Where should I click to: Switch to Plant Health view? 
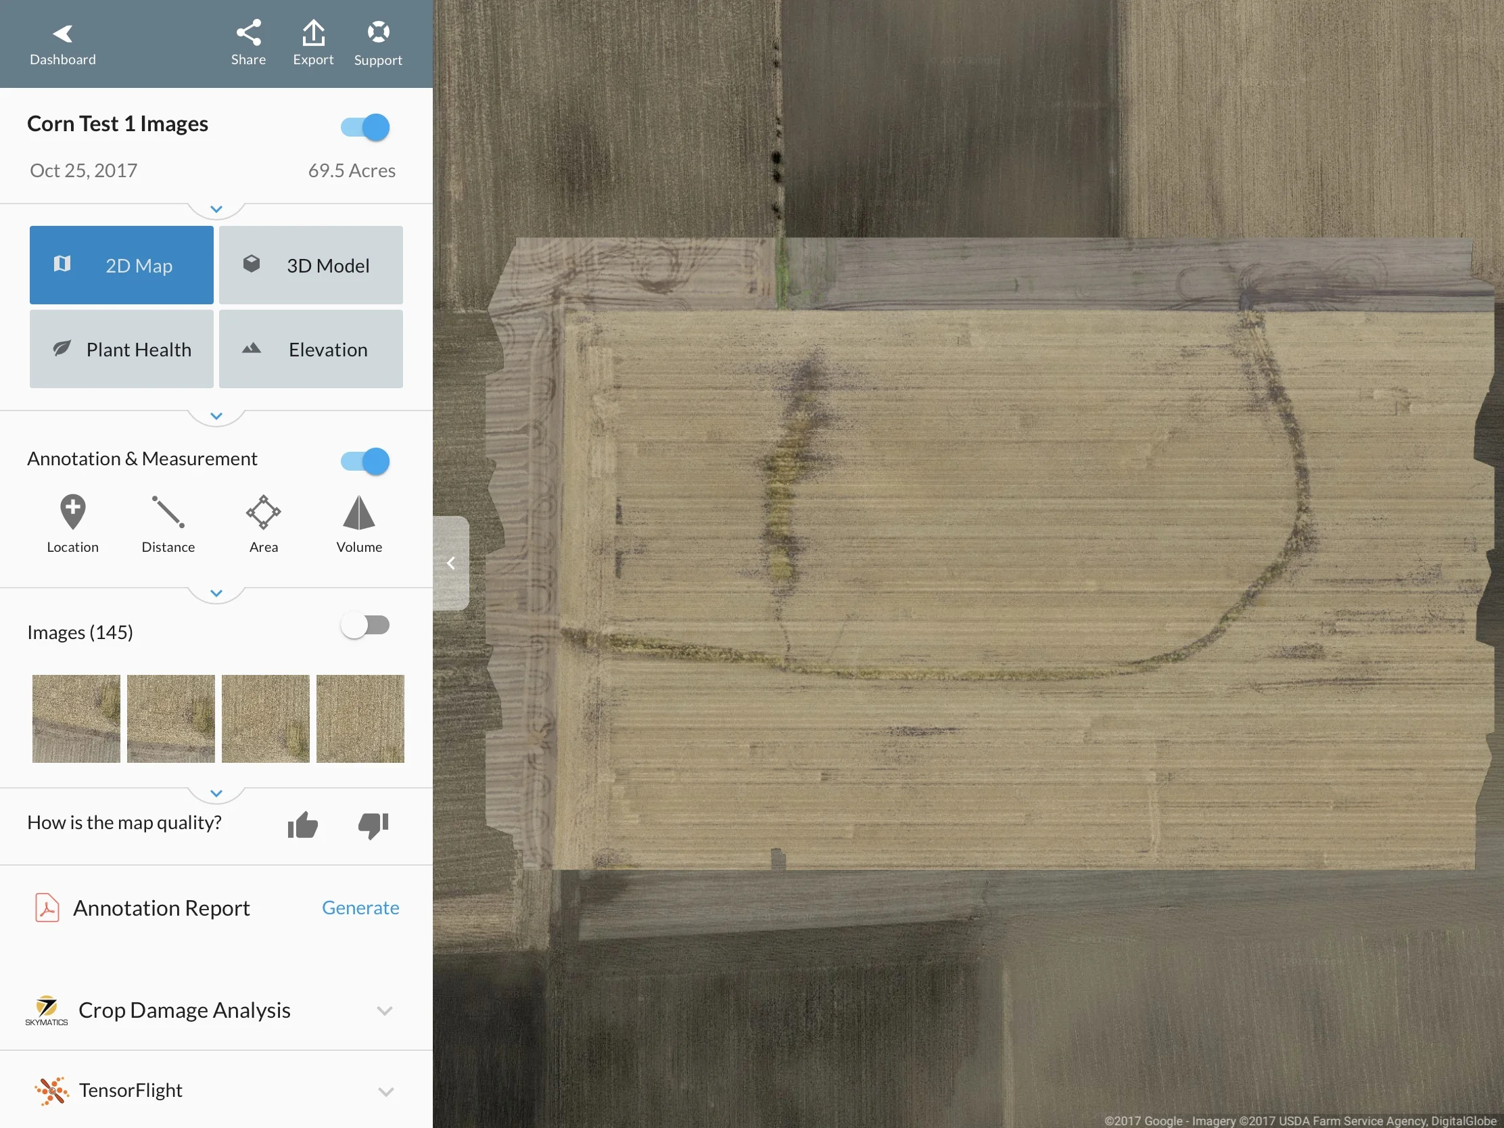click(x=122, y=350)
